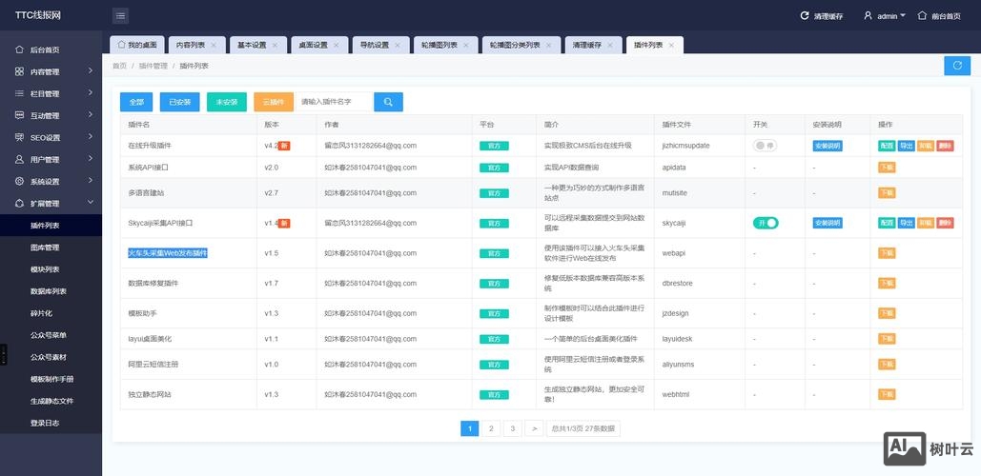Click 配置 for the Skycaiji采集API接口 row
This screenshot has height=476, width=981.
click(x=887, y=223)
